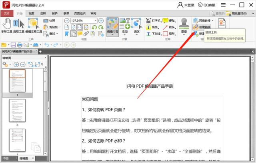Screen dimensions: 256x163
Task: Click the open folder icon in quick toolbar
Action: tap(4, 45)
